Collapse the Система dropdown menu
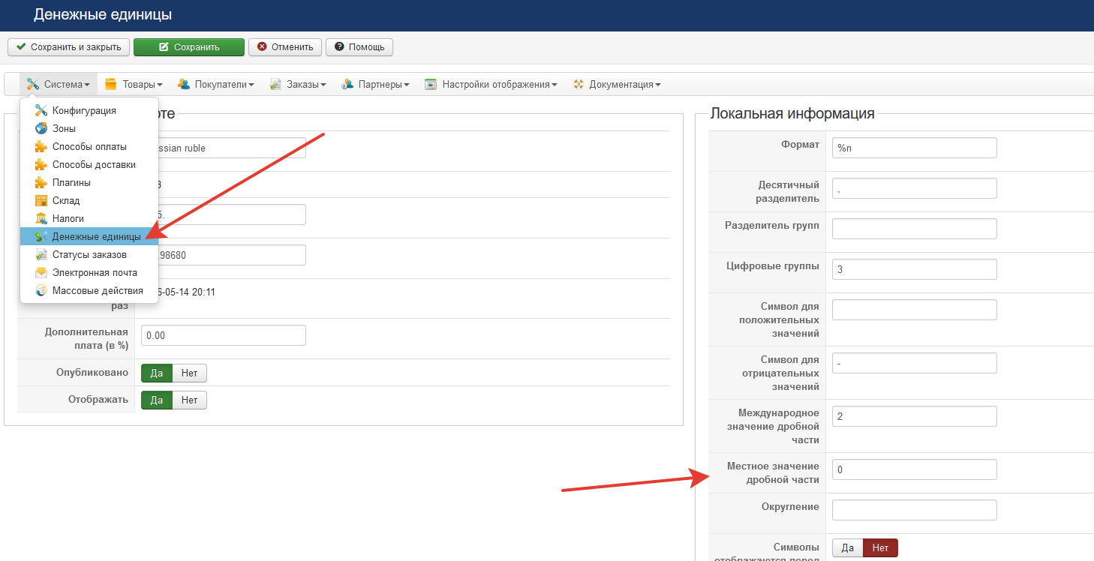 (x=59, y=84)
